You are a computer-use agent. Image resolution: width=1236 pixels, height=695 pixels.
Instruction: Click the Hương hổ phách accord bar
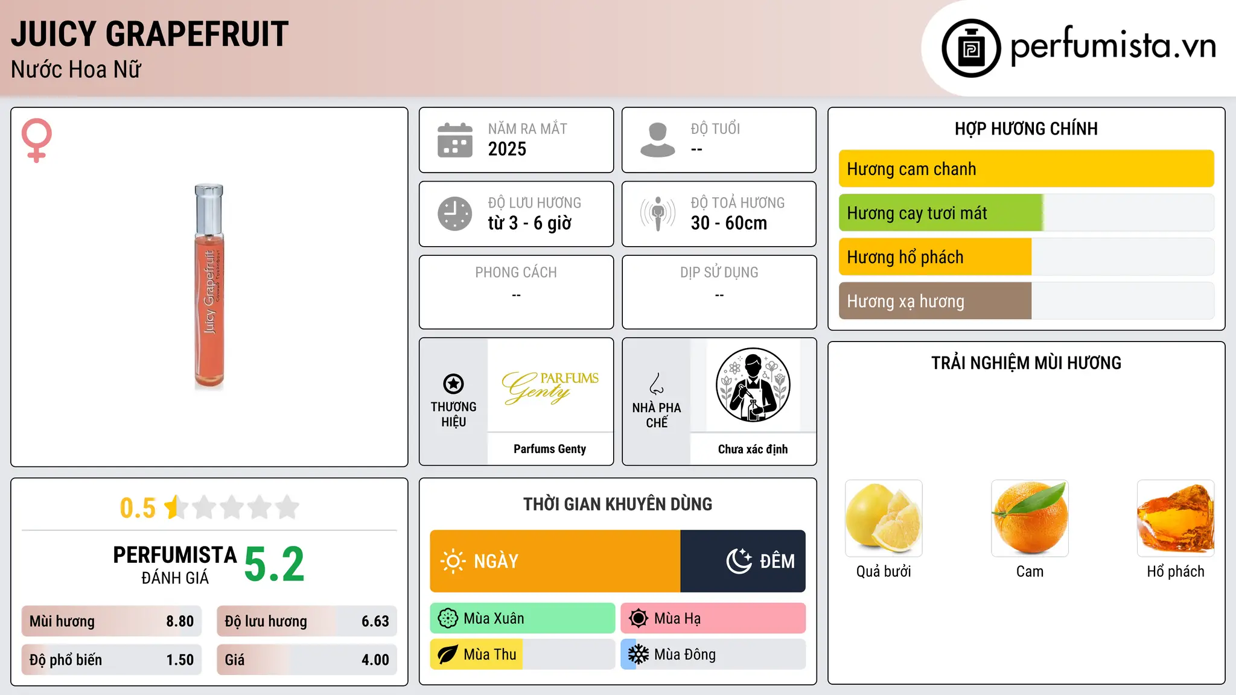coord(1027,257)
